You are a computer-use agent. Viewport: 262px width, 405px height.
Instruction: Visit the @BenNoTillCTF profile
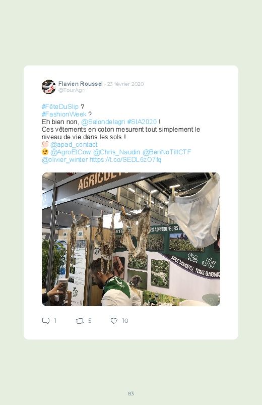click(167, 152)
